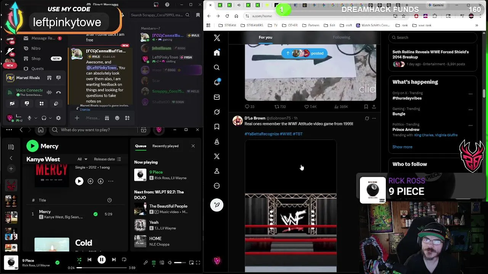The image size is (488, 274).
Task: Dismiss Marvel Rivals game invite notice
Action: (x=85, y=110)
